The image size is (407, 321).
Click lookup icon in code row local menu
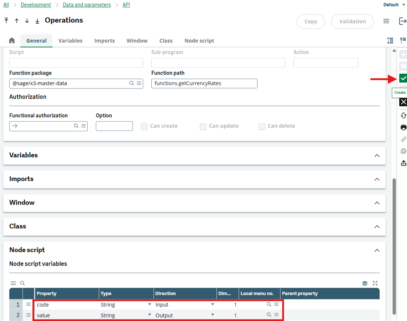point(269,304)
